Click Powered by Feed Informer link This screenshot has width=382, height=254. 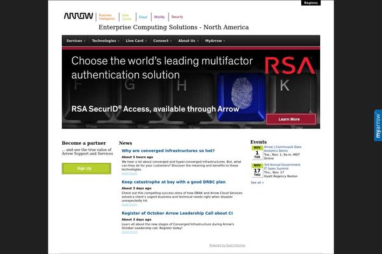(227, 245)
